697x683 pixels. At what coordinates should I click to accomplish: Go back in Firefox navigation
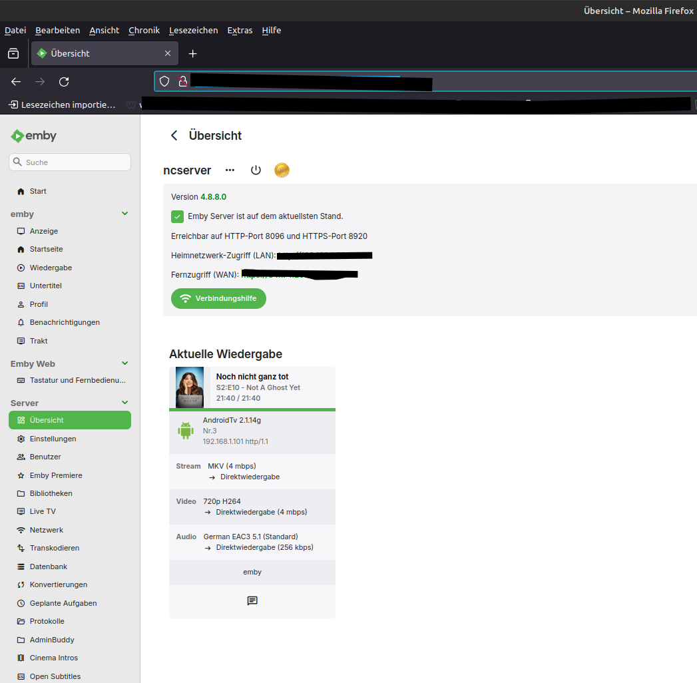16,82
